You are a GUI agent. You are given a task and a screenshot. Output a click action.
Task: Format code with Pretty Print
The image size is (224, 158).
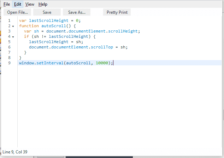117,12
